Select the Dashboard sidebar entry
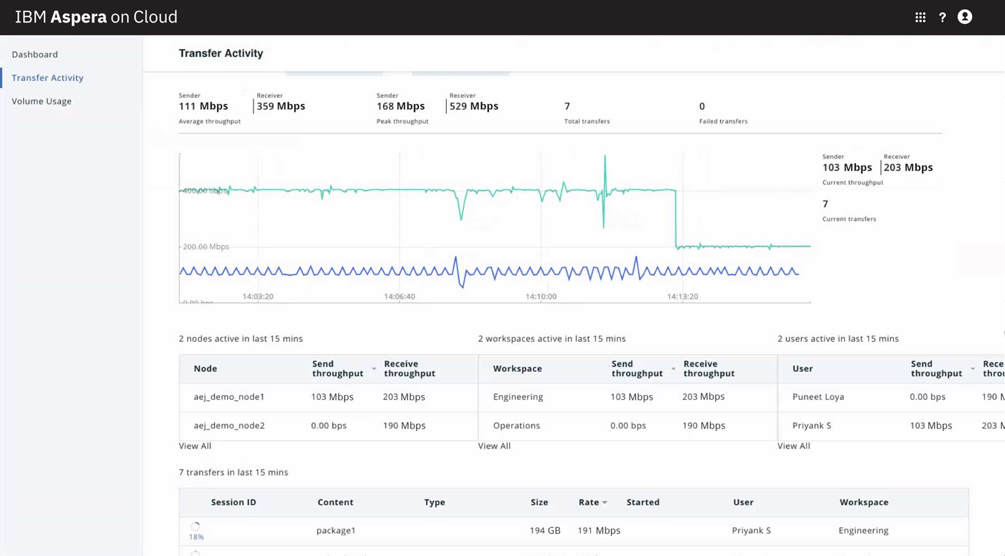The width and height of the screenshot is (1005, 556). click(x=35, y=54)
